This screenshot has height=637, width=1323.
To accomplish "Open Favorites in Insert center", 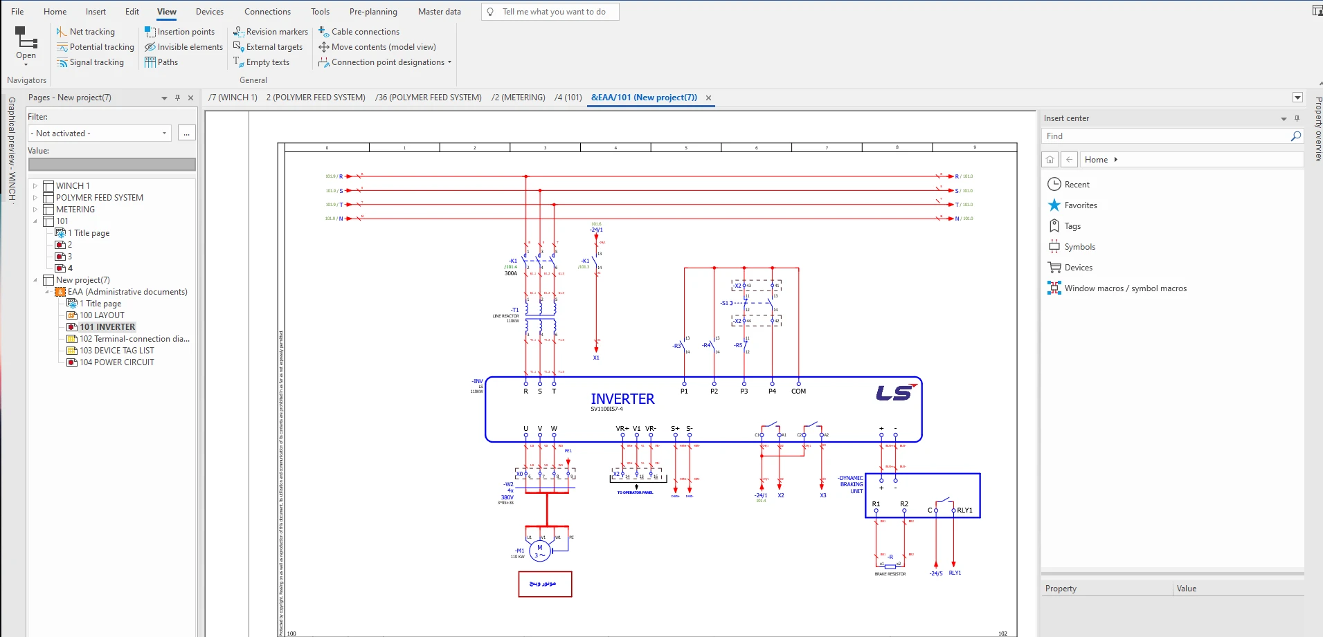I will point(1080,205).
